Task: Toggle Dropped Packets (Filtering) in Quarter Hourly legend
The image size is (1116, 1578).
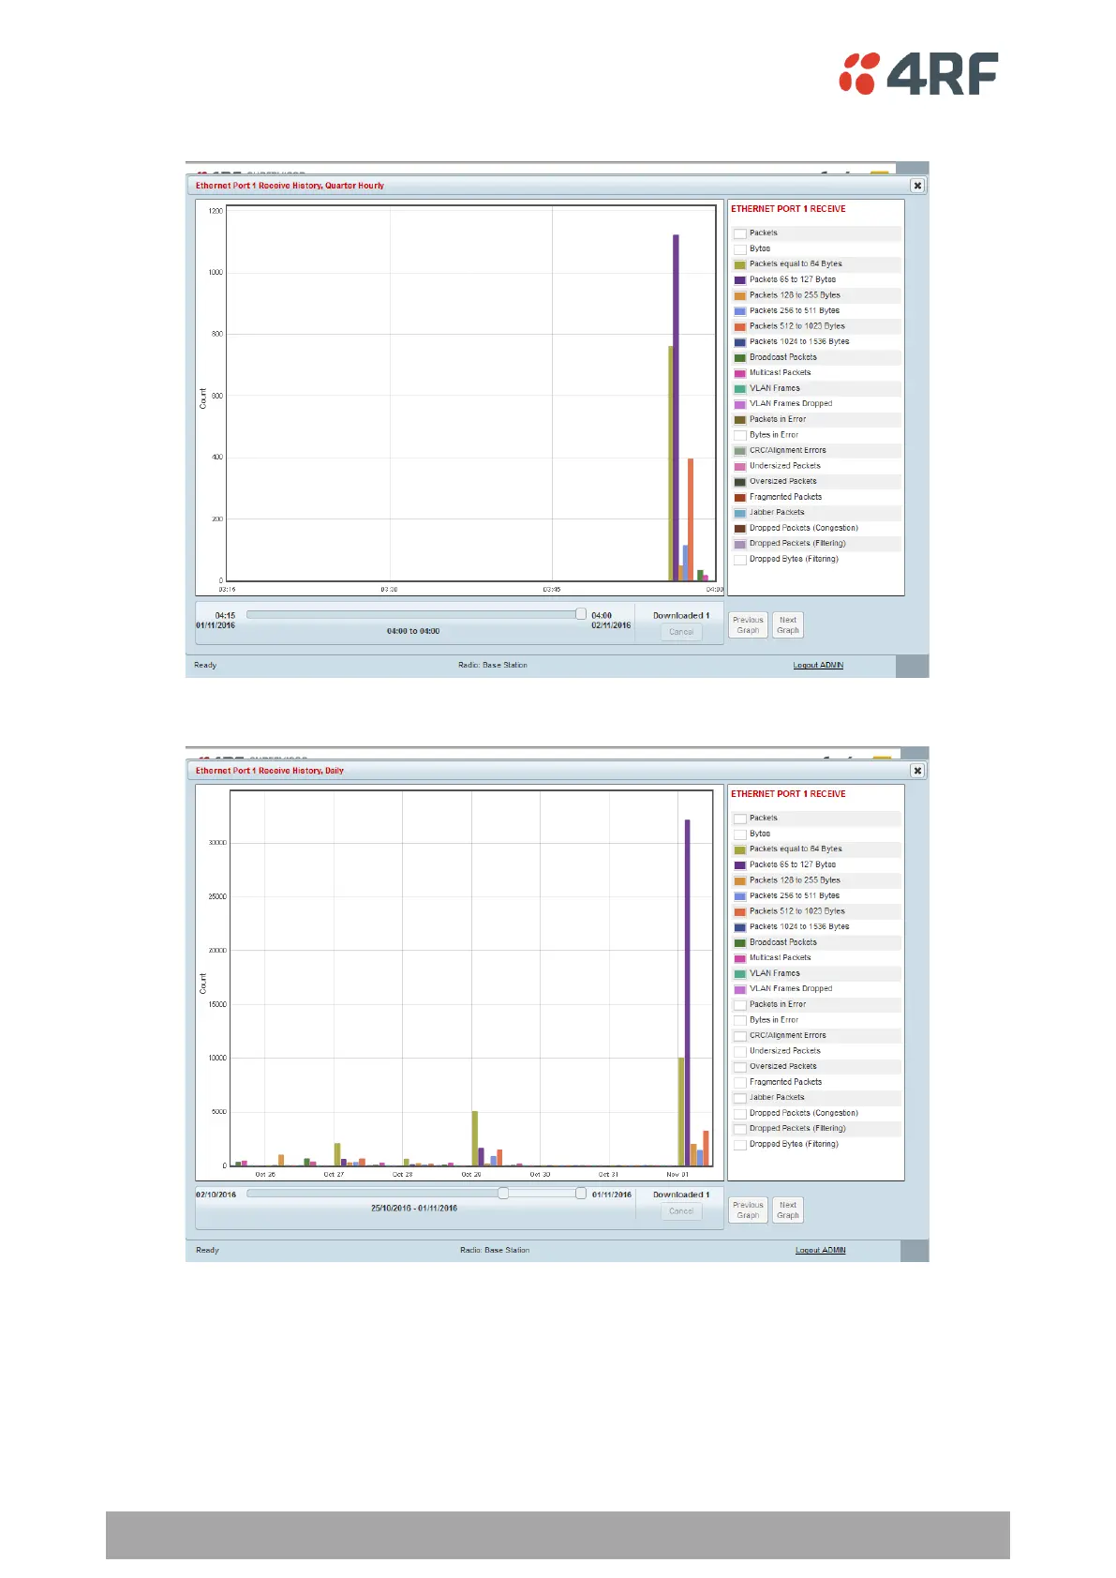Action: pos(739,544)
